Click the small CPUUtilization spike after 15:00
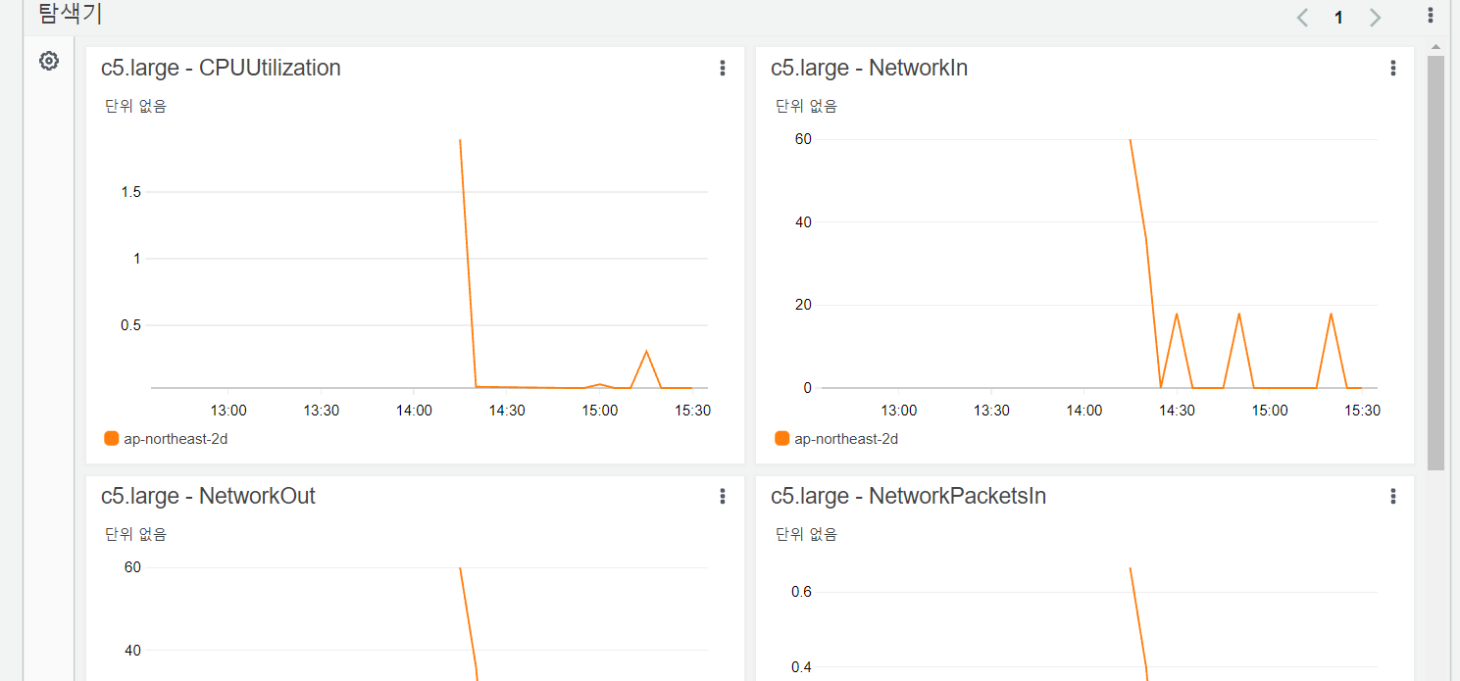Image resolution: width=1460 pixels, height=681 pixels. coord(646,352)
